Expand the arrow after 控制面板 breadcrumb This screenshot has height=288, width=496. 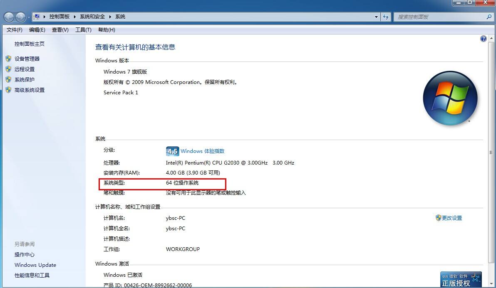click(74, 17)
